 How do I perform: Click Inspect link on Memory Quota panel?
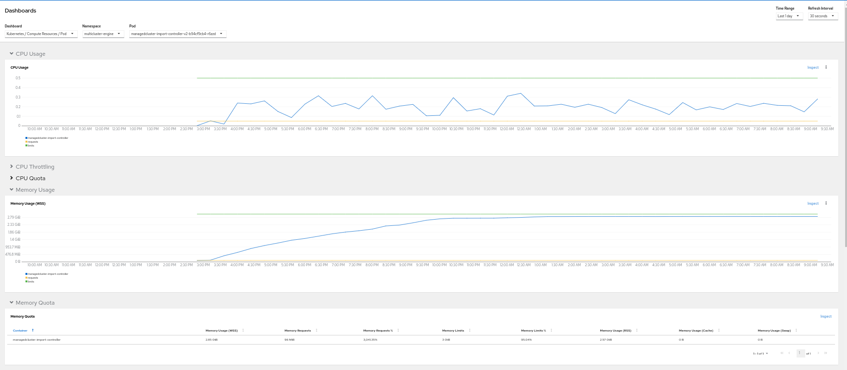[x=826, y=317]
